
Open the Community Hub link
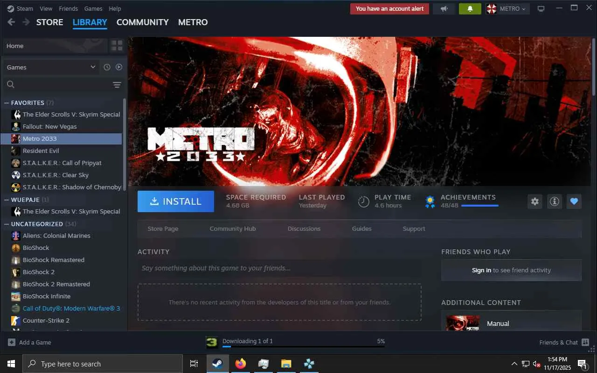point(233,229)
